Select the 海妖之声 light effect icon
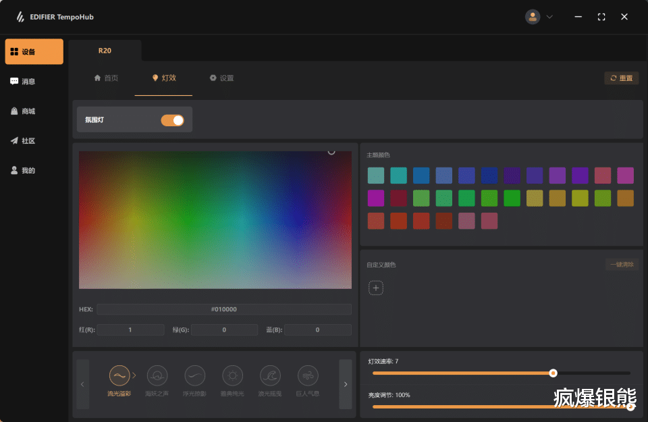The image size is (648, 422). coord(157,375)
